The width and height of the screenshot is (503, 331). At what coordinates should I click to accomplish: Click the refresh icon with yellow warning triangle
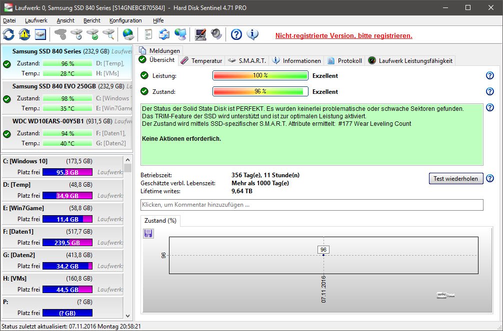click(24, 34)
